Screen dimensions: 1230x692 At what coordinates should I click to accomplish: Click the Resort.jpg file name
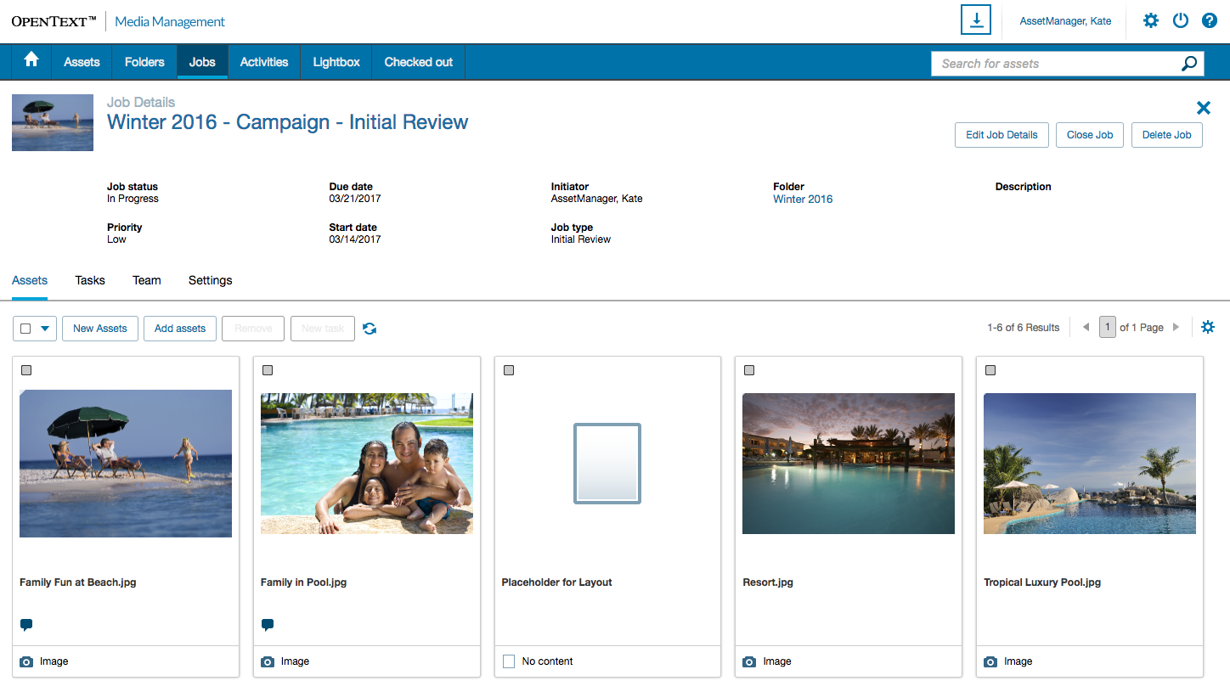[768, 582]
